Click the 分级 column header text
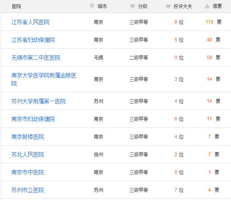This screenshot has height=200, width=231. tap(143, 6)
